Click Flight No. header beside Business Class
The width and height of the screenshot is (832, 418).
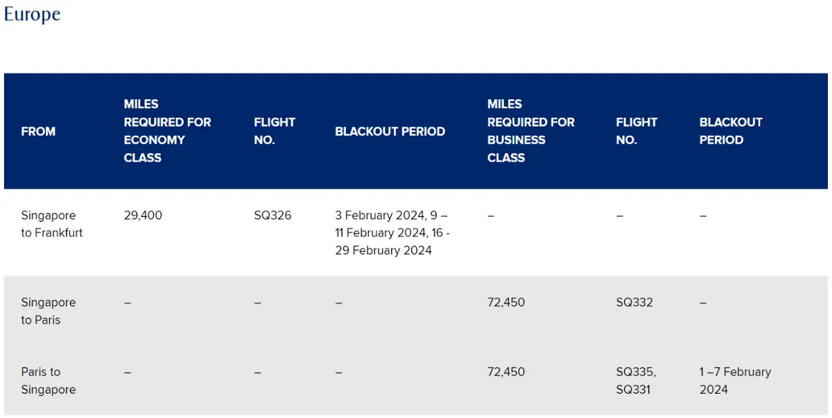(x=636, y=131)
